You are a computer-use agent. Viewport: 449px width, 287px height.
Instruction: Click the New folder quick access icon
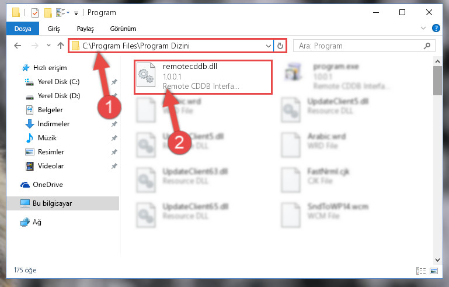click(48, 13)
